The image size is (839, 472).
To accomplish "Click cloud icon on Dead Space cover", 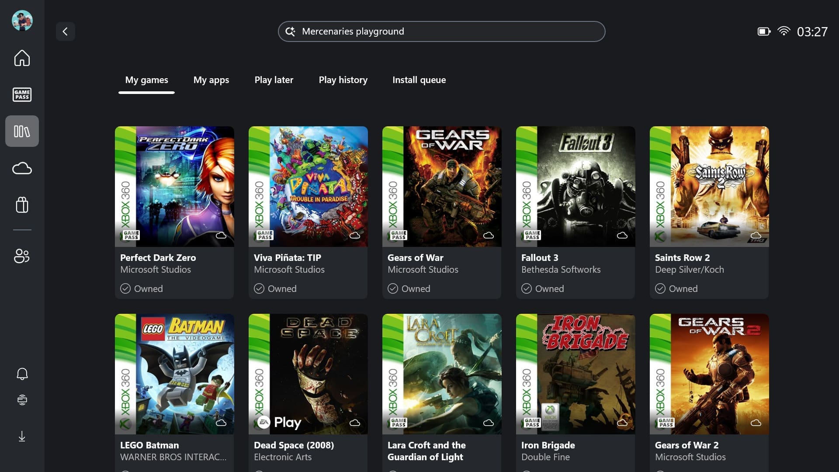I will point(355,423).
